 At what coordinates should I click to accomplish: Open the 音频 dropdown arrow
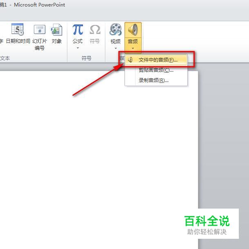(133, 48)
